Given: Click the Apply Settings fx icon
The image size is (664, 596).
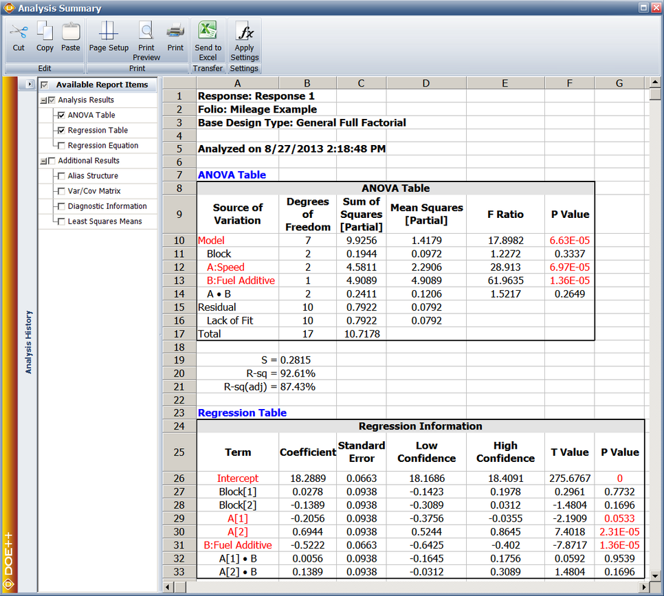Looking at the screenshot, I should pos(244,32).
